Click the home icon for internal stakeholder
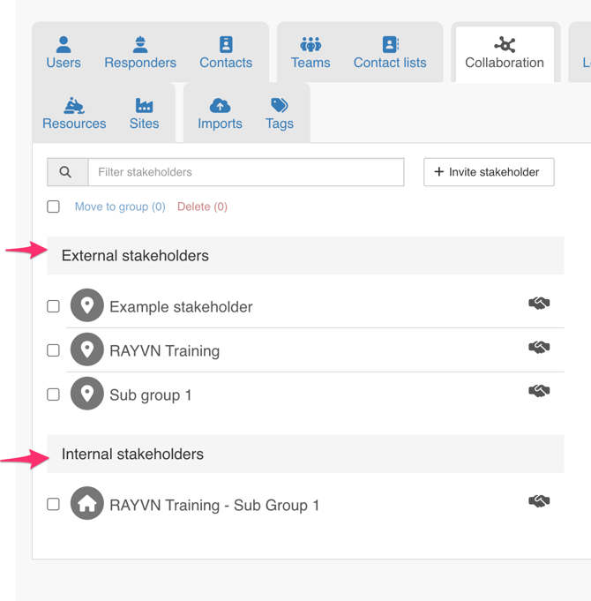 tap(87, 504)
